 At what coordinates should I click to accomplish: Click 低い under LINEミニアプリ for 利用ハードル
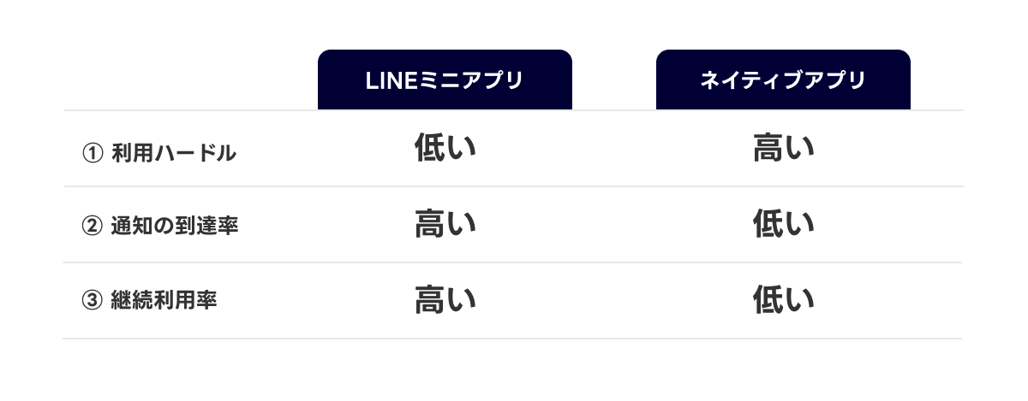445,149
